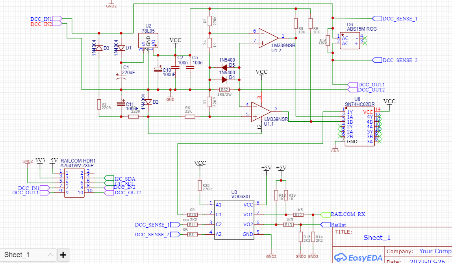Select capacitor C11 symbol
452x263 pixels.
pyautogui.click(x=121, y=104)
